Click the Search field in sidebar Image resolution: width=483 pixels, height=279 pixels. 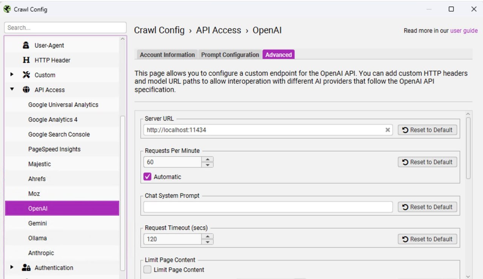(x=65, y=28)
